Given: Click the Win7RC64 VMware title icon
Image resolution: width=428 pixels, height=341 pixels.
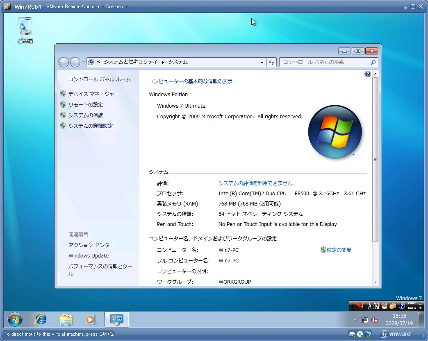Looking at the screenshot, I should pyautogui.click(x=7, y=7).
